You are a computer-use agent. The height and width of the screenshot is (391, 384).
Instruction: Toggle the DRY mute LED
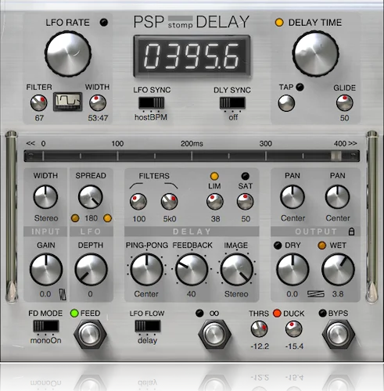point(278,246)
